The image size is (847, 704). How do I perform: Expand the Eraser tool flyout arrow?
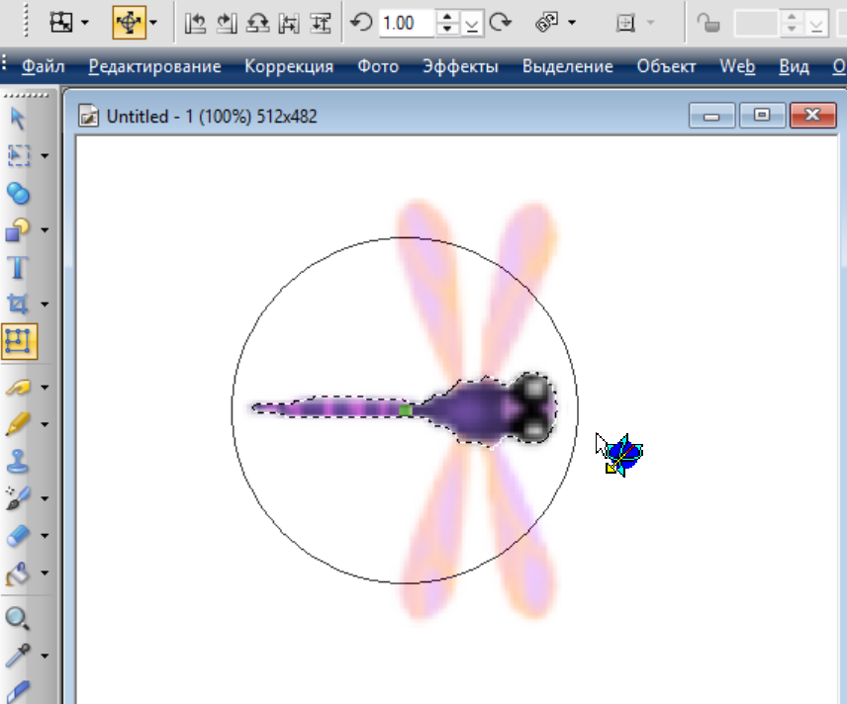[x=45, y=536]
